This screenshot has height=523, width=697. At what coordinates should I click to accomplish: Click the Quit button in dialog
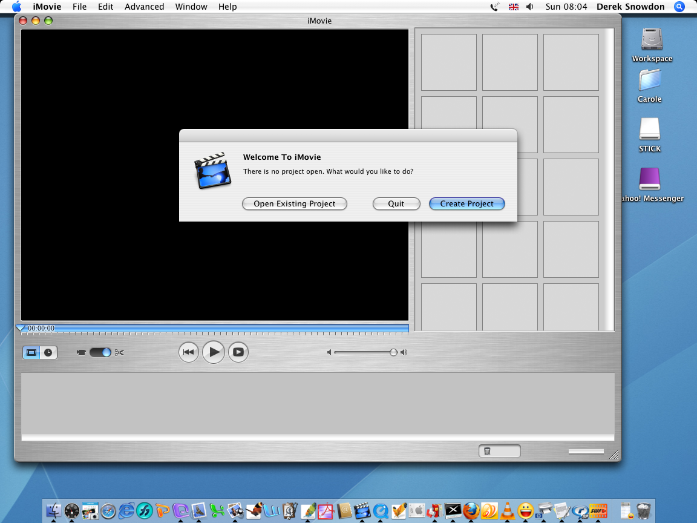(x=396, y=203)
